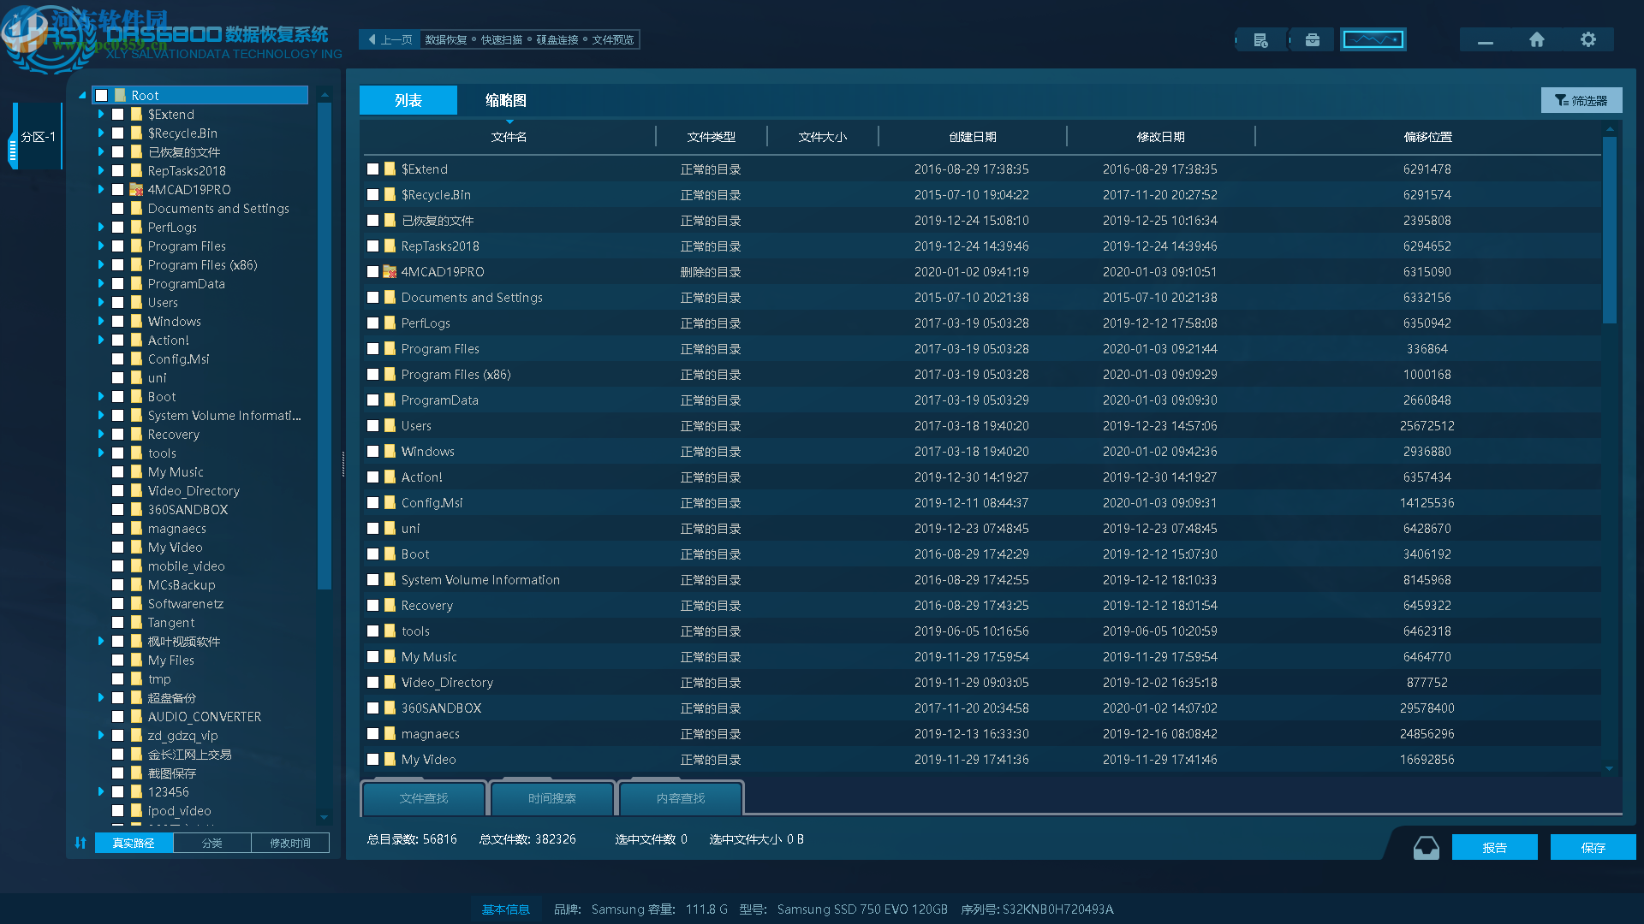Image resolution: width=1644 pixels, height=924 pixels.
Task: Click the sort arrows icon below the tree
Action: point(80,843)
